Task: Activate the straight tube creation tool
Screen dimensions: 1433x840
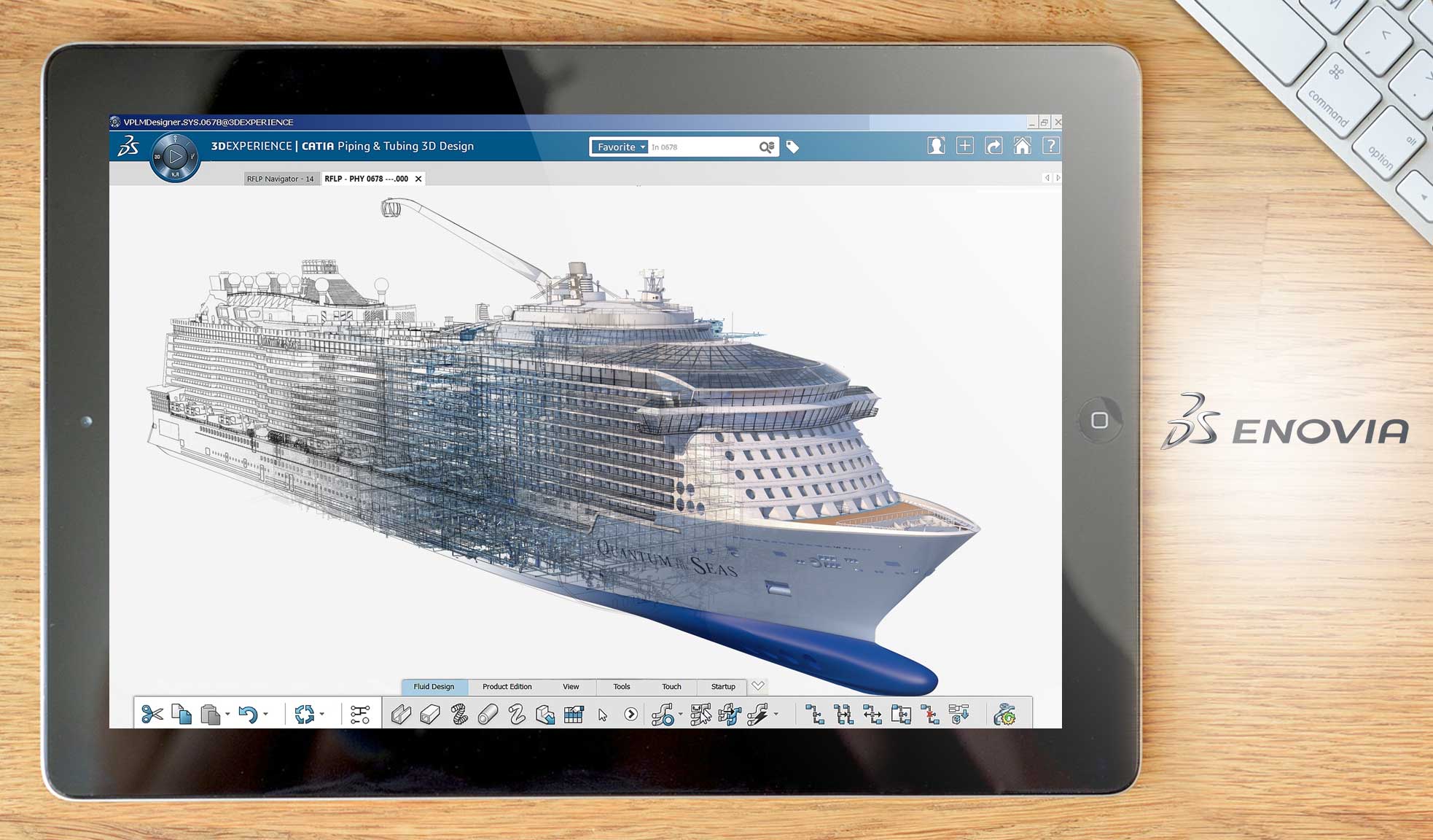Action: pos(487,714)
